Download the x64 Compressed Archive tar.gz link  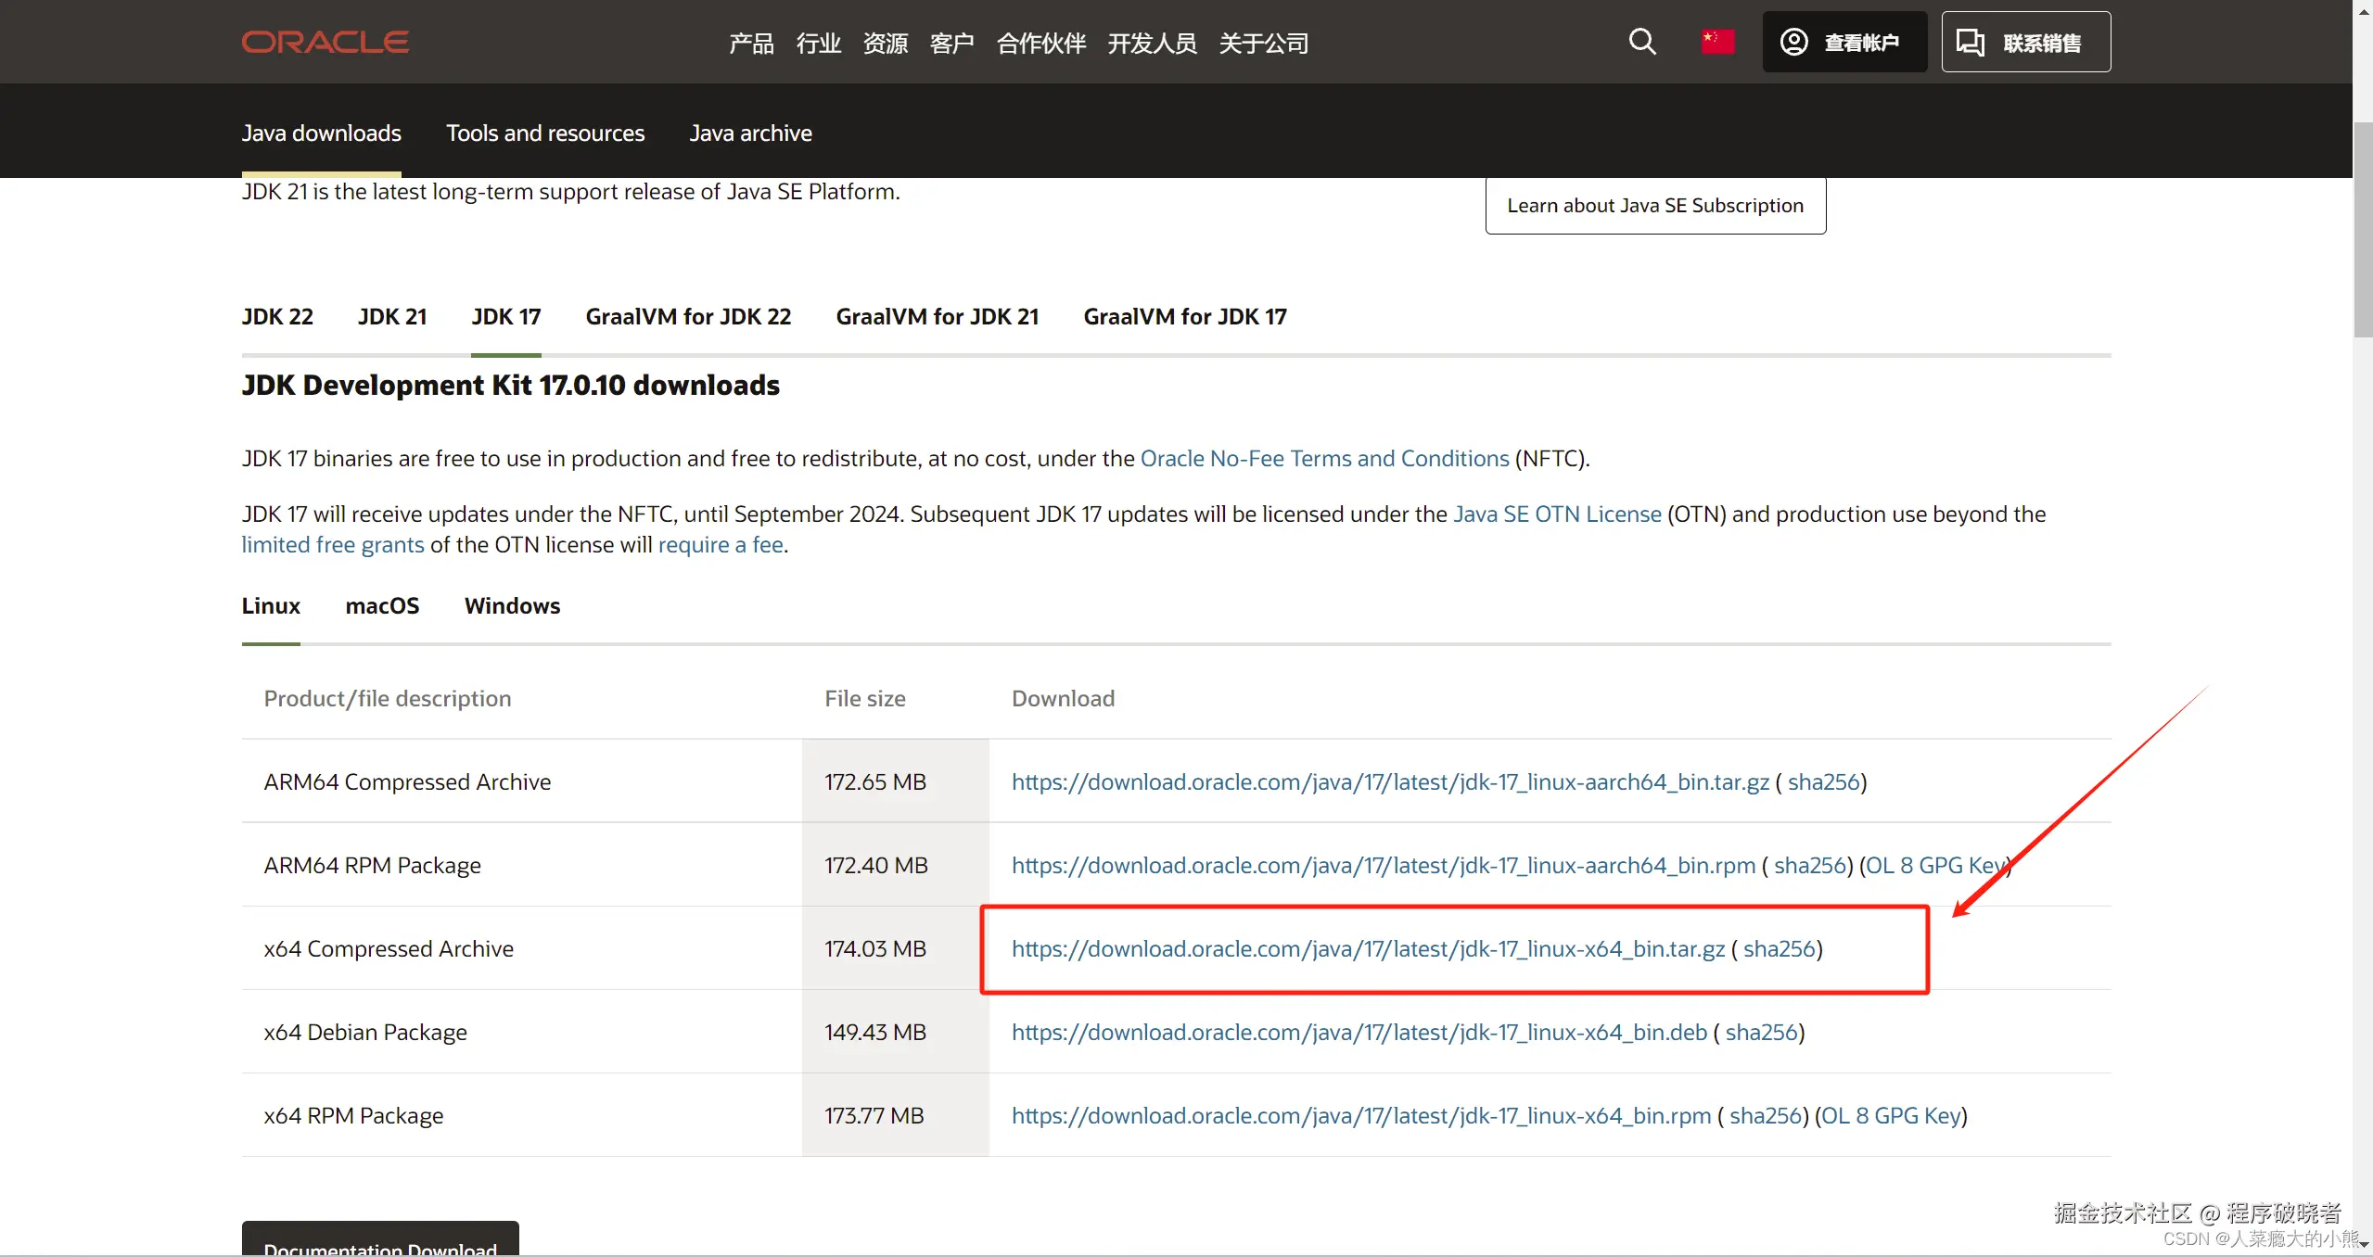(x=1367, y=949)
